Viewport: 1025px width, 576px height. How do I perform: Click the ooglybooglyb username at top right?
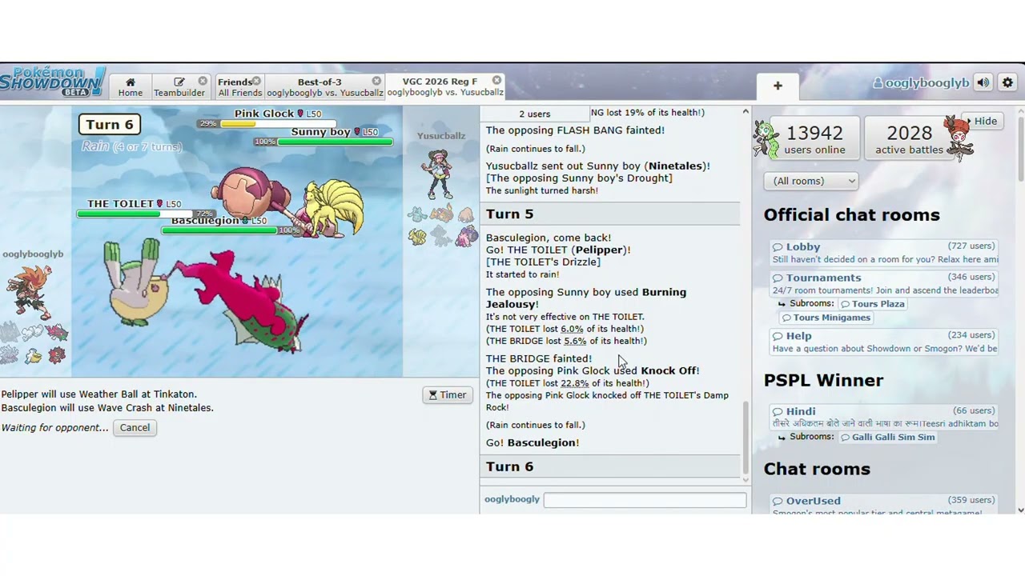(x=920, y=82)
